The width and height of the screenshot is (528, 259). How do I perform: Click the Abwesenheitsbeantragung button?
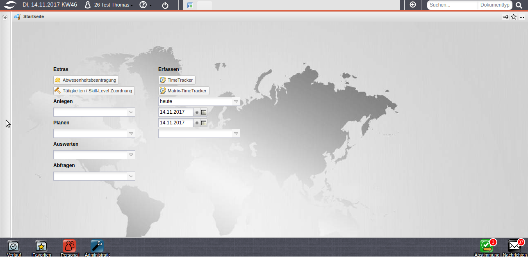coord(86,80)
